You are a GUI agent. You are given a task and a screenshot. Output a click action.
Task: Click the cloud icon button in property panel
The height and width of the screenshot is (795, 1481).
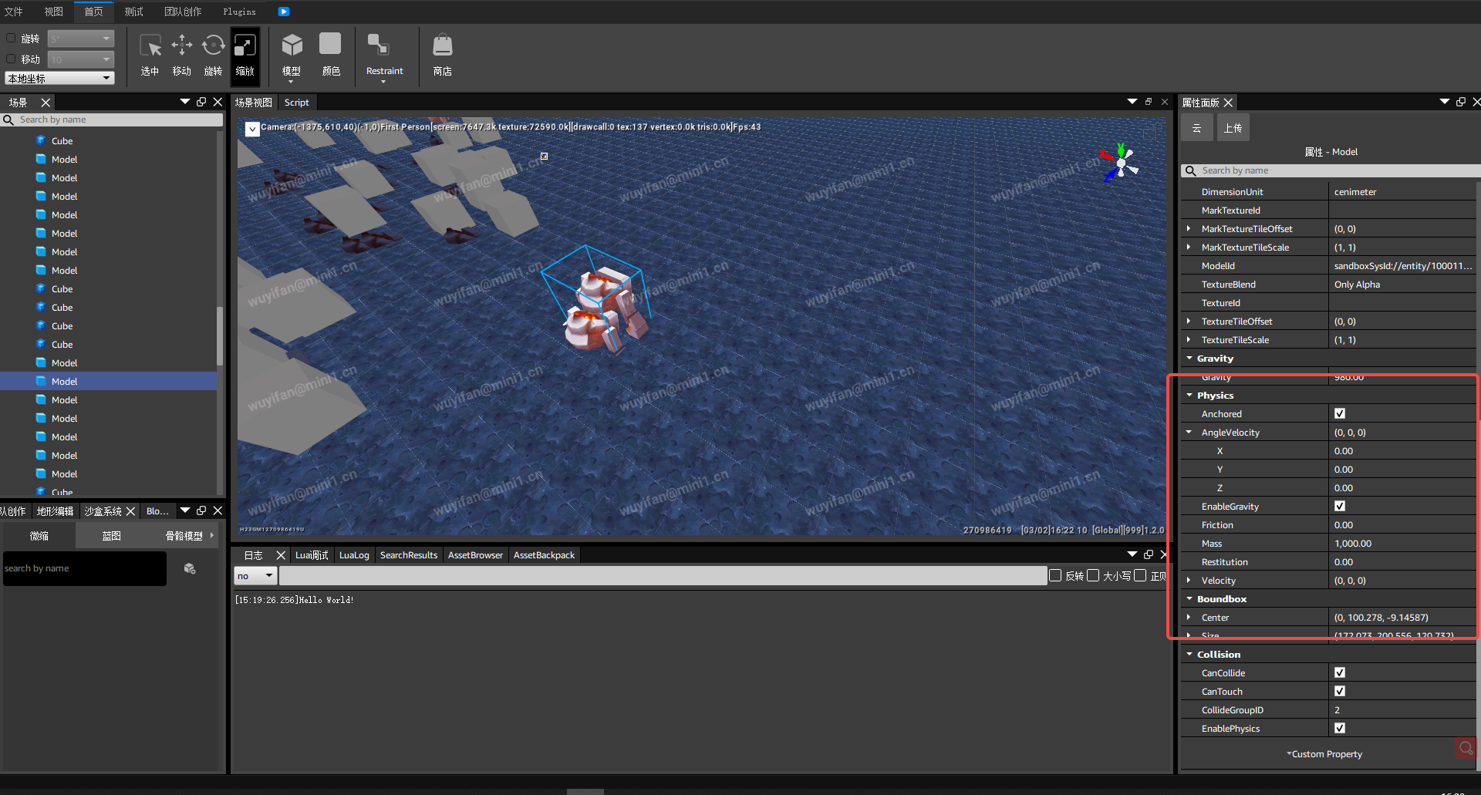coord(1197,128)
